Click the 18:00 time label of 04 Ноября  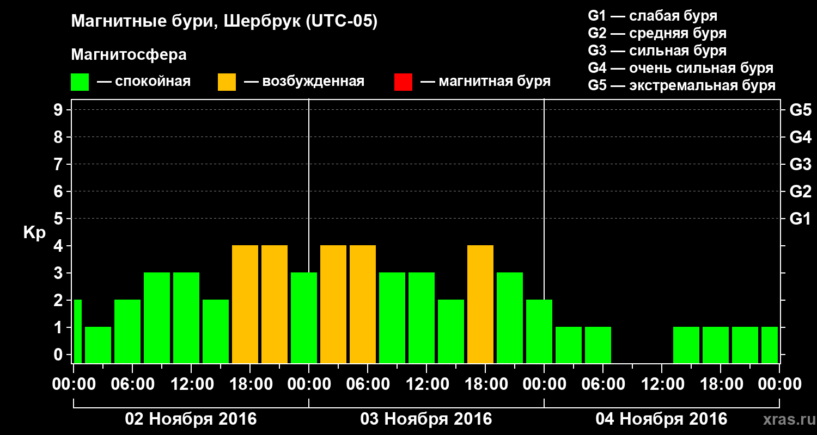pos(721,384)
